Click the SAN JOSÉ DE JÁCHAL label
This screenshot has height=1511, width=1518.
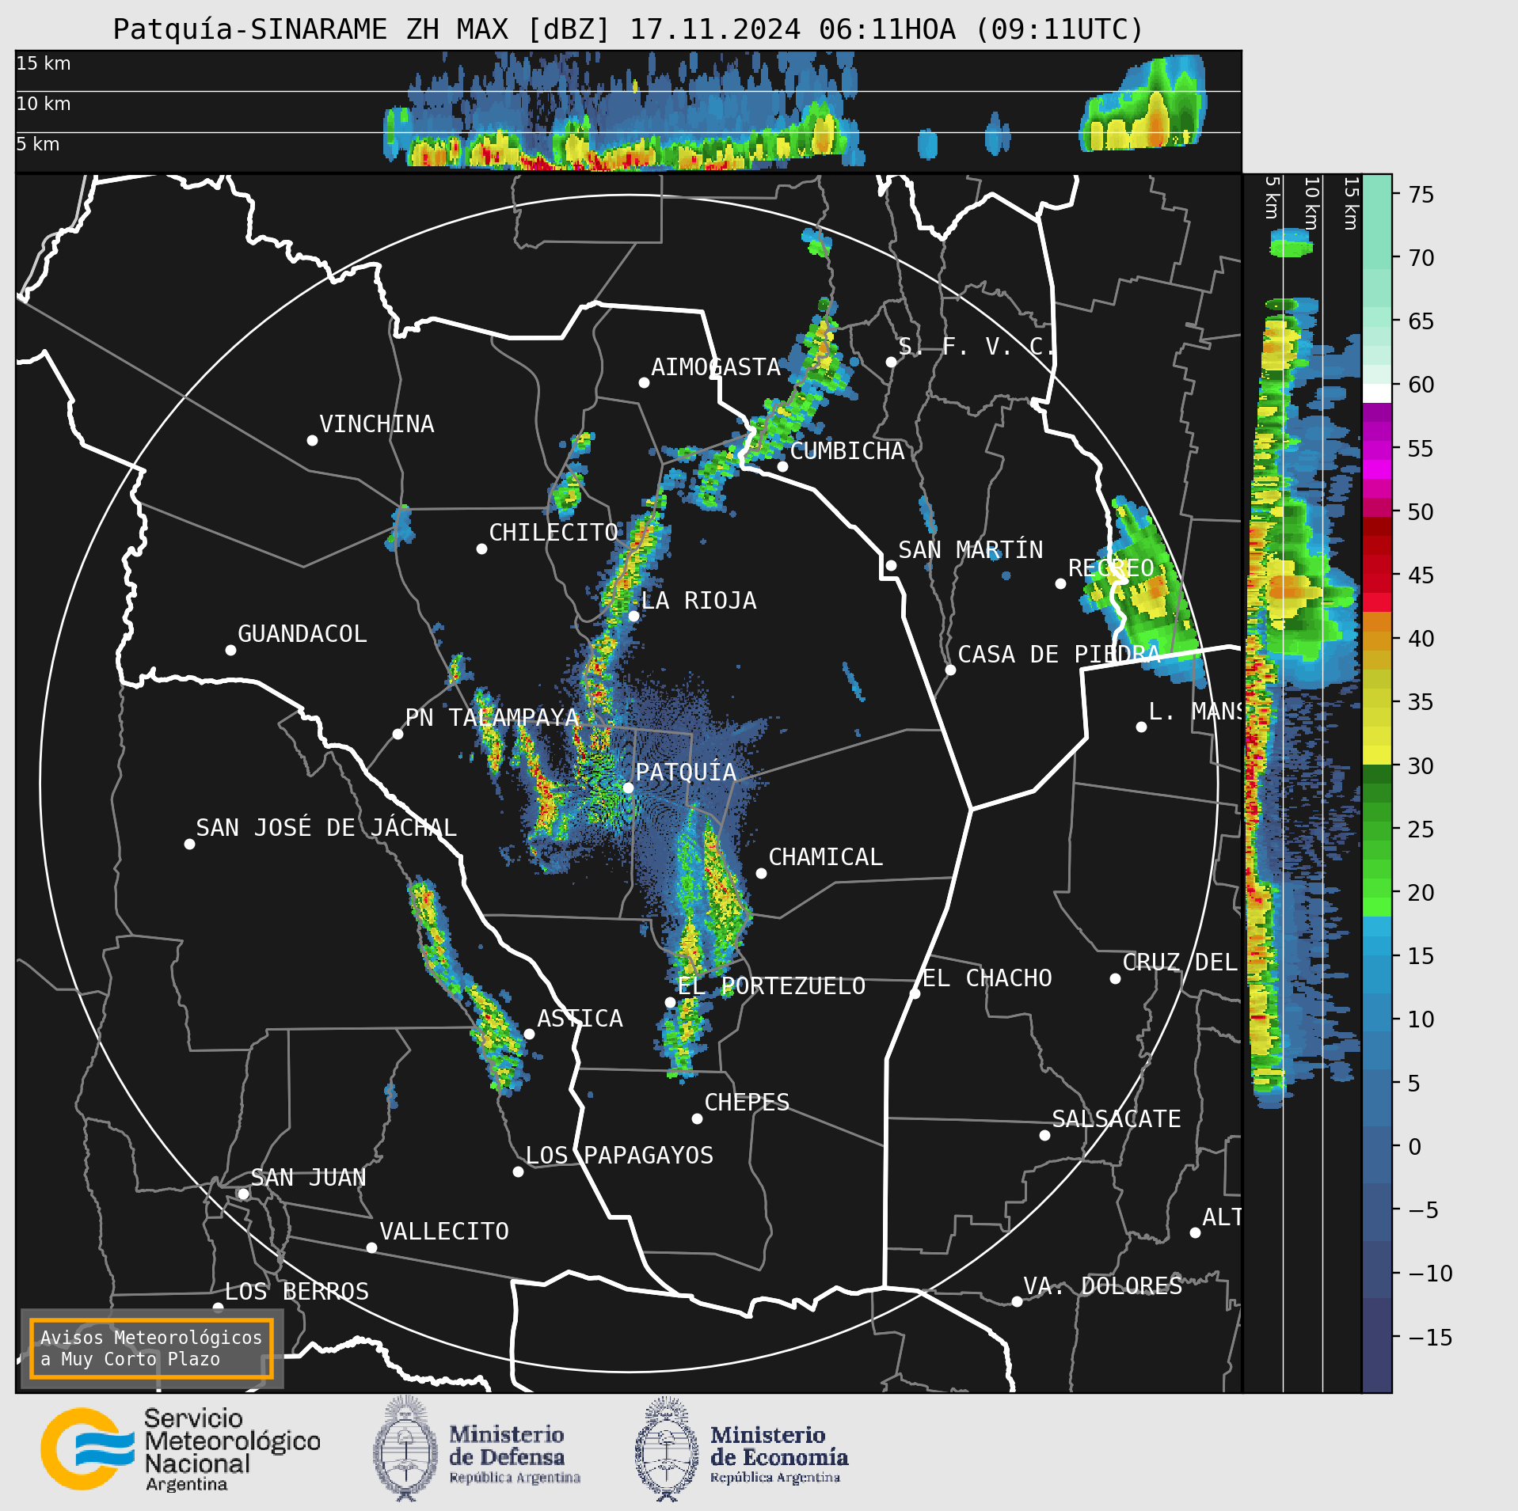[x=326, y=827]
